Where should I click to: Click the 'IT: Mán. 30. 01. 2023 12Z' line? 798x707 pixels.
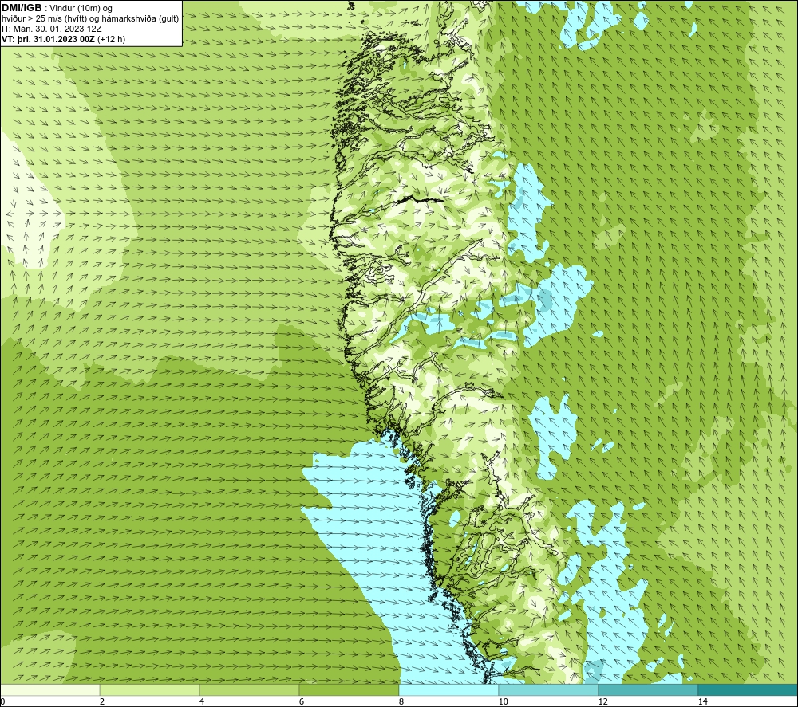click(51, 29)
